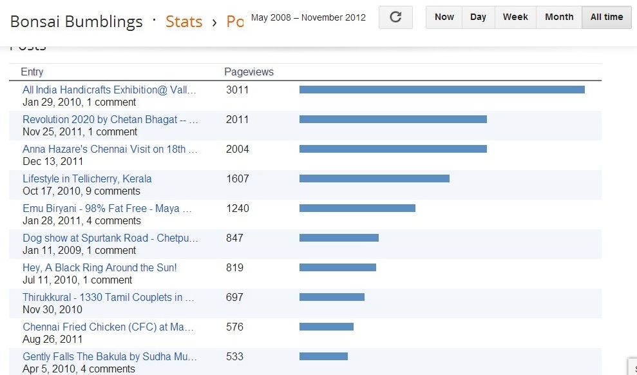Open Dog show at Spurtank Road post

click(x=110, y=238)
